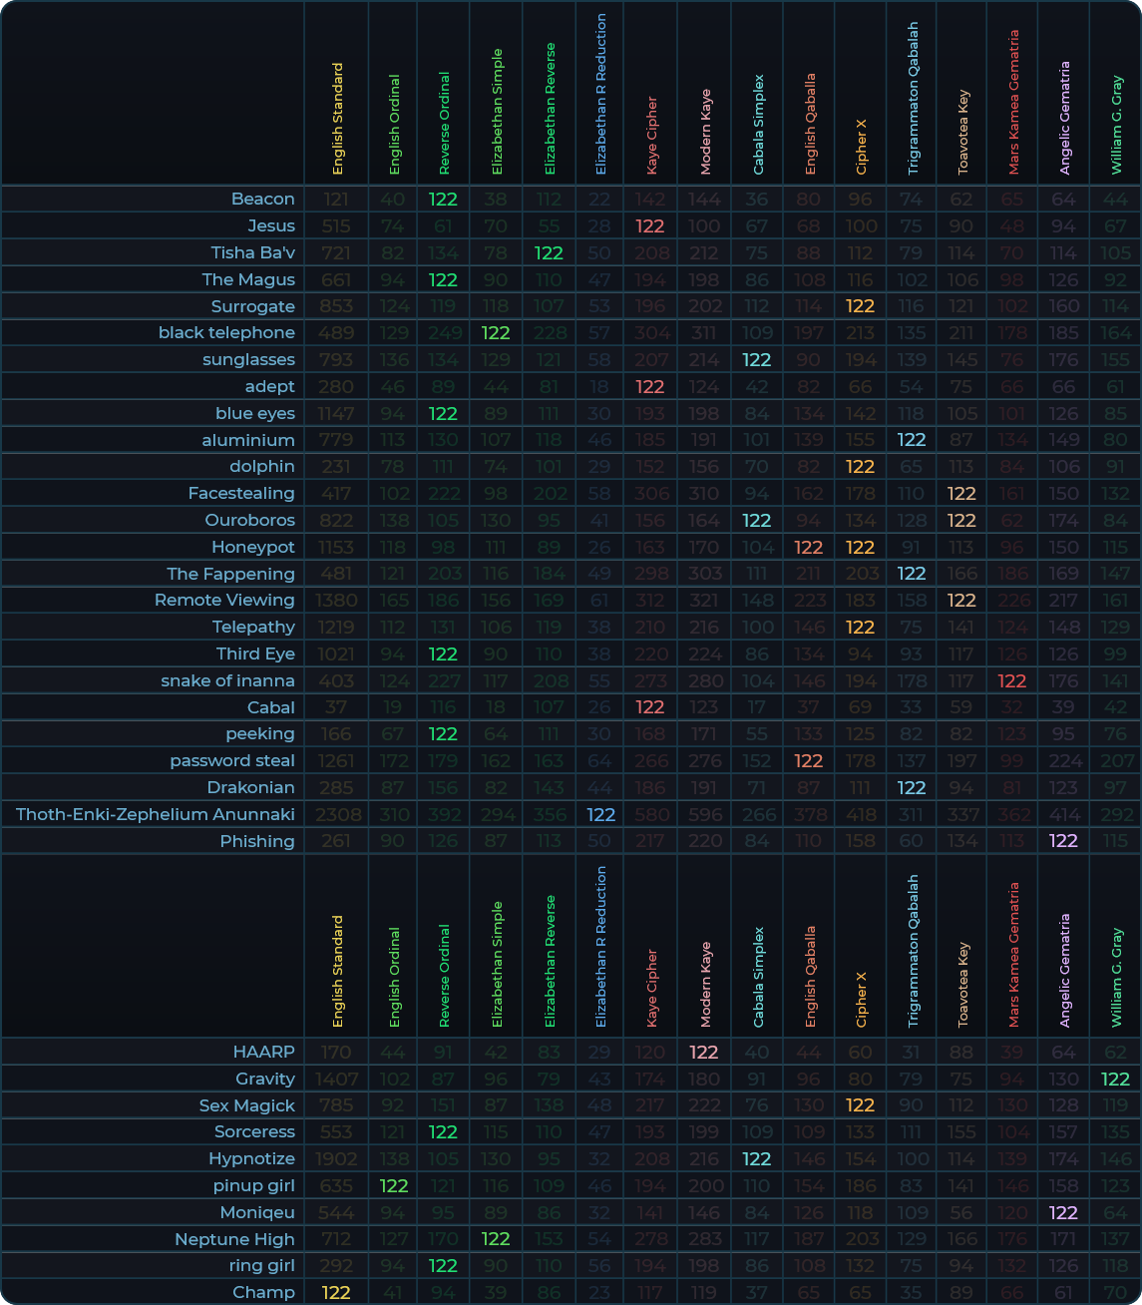
Task: Select the 'Neptune High' phrase label
Action: coord(234,1239)
